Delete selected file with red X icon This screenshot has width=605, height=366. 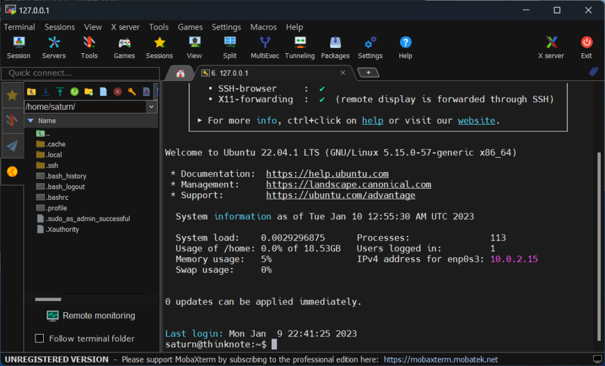pos(118,92)
